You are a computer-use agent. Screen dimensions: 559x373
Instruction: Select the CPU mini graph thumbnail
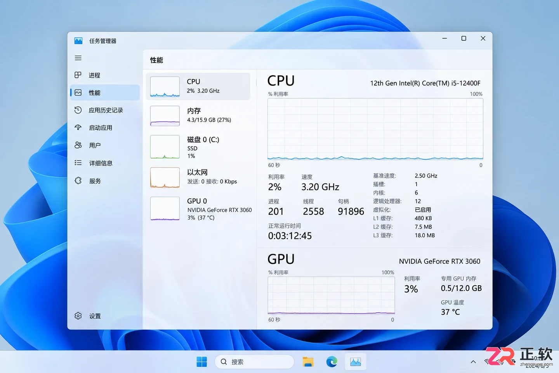pos(165,87)
